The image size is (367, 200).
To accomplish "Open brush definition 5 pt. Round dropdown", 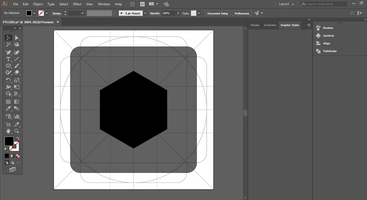I will coord(145,13).
